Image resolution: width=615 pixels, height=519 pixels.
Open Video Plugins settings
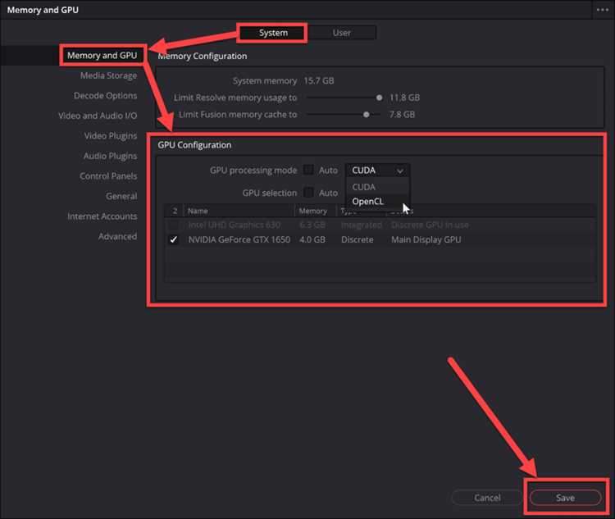coord(111,136)
